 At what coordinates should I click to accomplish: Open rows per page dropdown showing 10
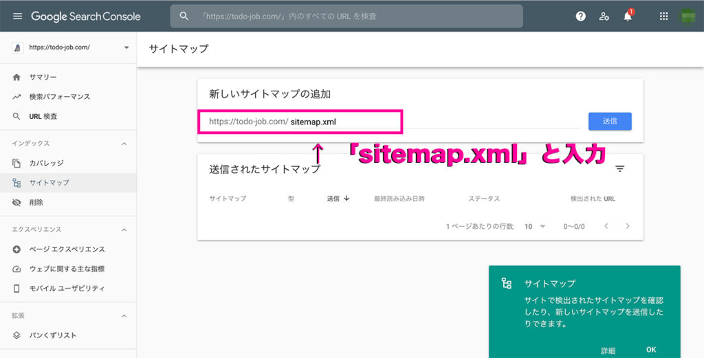click(x=535, y=227)
